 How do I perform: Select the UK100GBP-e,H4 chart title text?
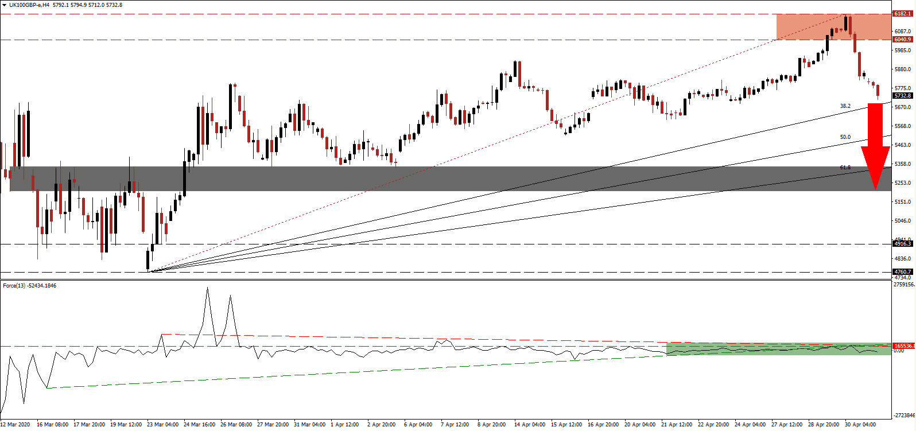(x=29, y=5)
